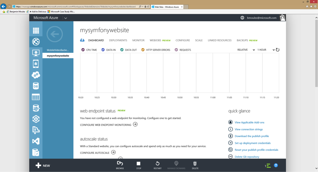318x172 pixels.
Task: Open the notifications list icon
Action: pos(268,166)
